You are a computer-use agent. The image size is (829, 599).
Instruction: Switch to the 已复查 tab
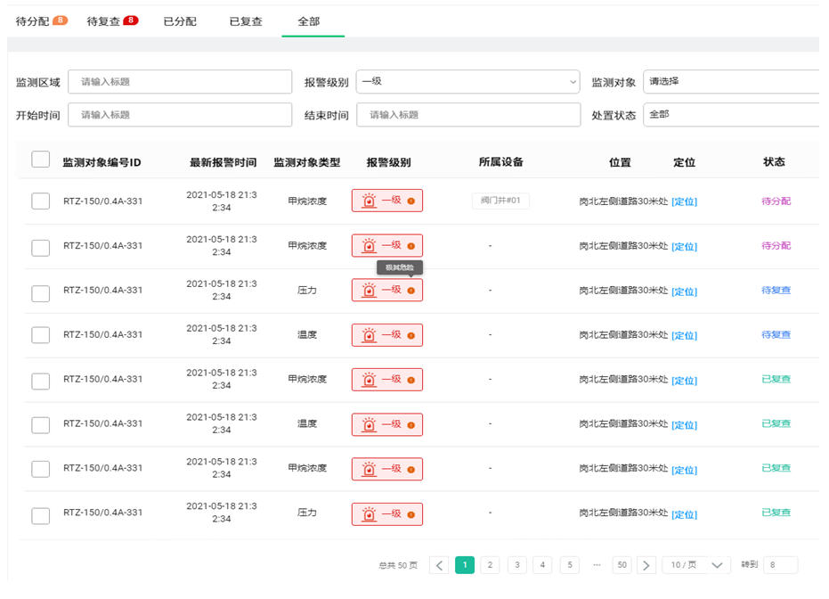(x=246, y=21)
